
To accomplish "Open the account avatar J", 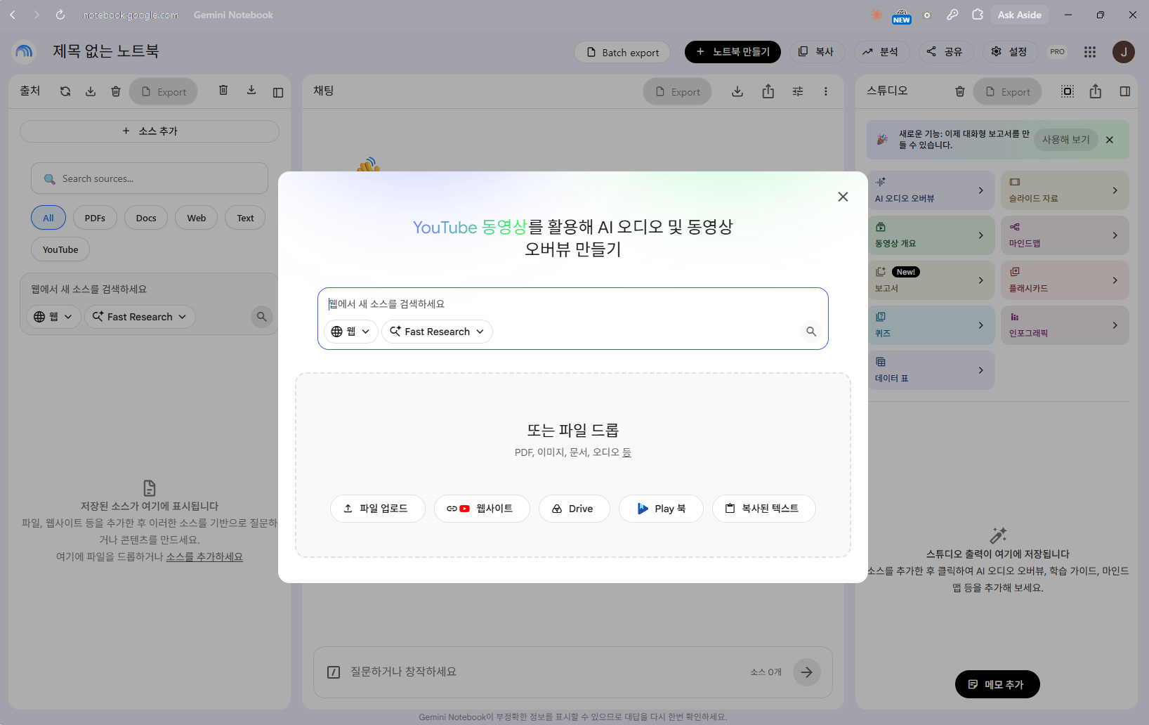I will point(1124,52).
